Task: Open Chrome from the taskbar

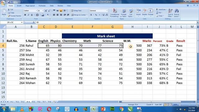Action: [121, 109]
